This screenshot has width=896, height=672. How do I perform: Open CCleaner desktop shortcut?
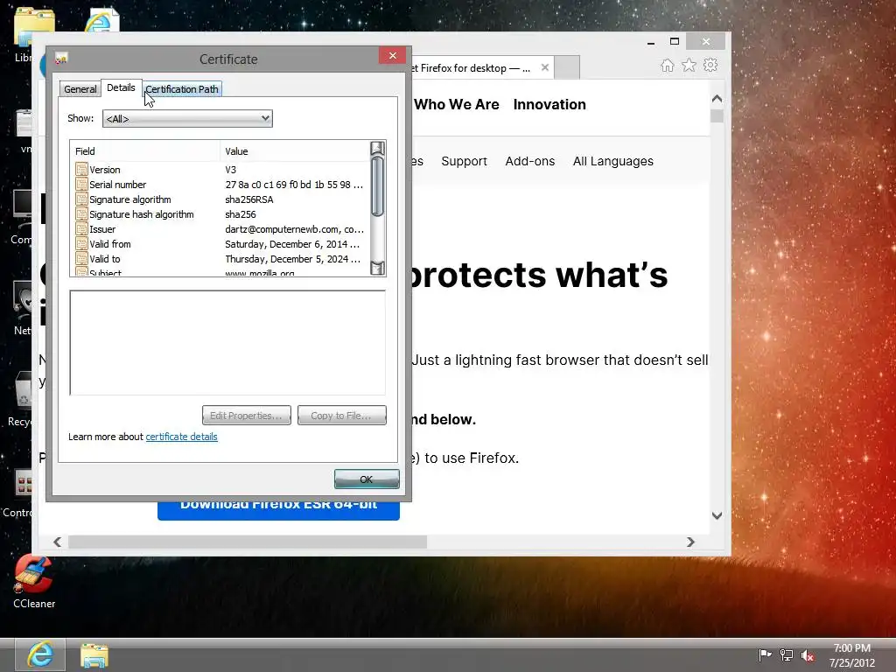tap(34, 582)
